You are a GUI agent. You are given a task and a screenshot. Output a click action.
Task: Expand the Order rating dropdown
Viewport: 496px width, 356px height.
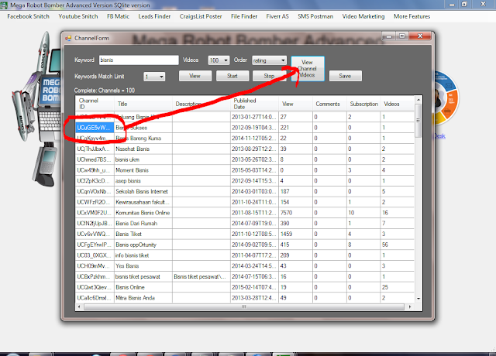(283, 60)
